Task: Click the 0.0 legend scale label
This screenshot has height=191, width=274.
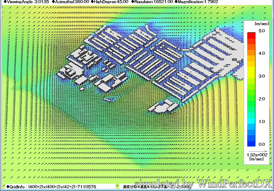Action: (x=261, y=144)
